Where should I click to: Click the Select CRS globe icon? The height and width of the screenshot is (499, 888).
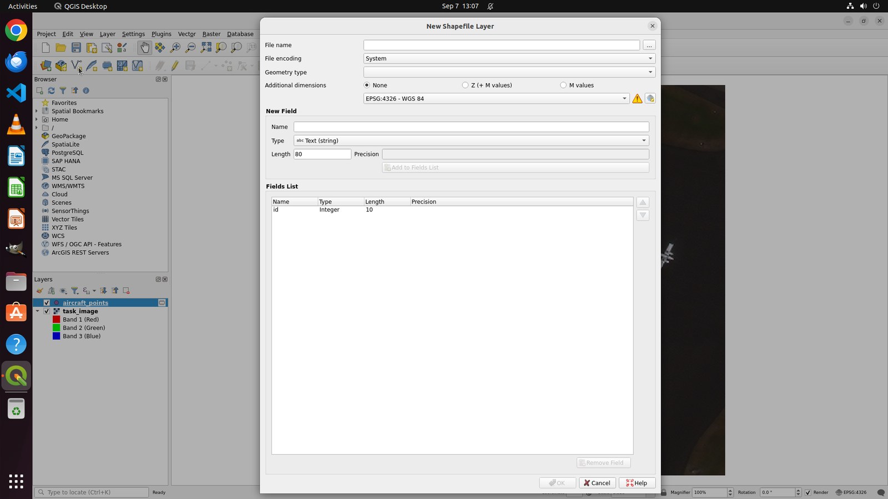point(650,99)
